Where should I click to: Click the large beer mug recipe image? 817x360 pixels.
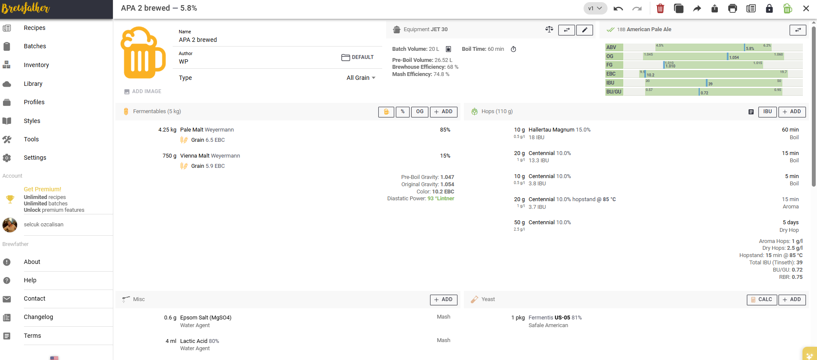coord(143,53)
